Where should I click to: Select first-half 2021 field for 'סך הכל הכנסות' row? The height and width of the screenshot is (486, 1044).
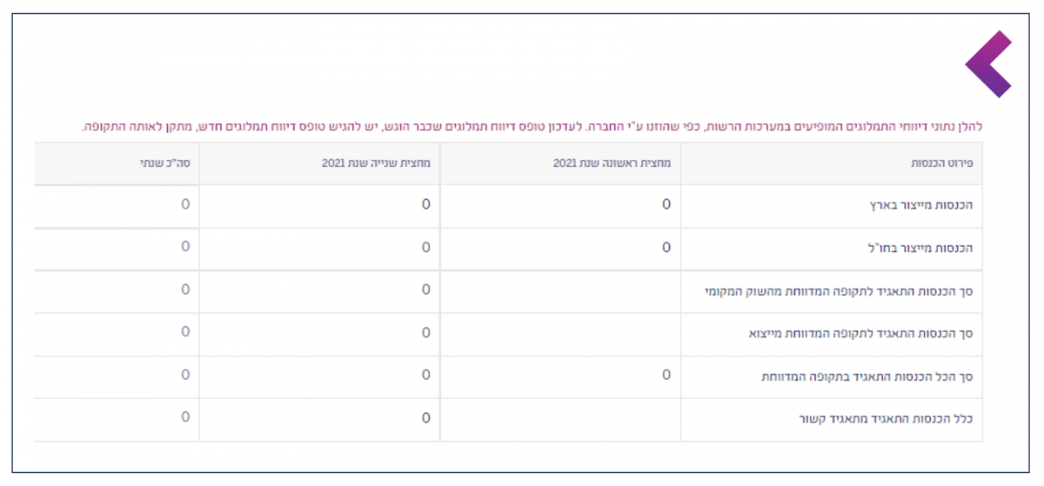[561, 375]
